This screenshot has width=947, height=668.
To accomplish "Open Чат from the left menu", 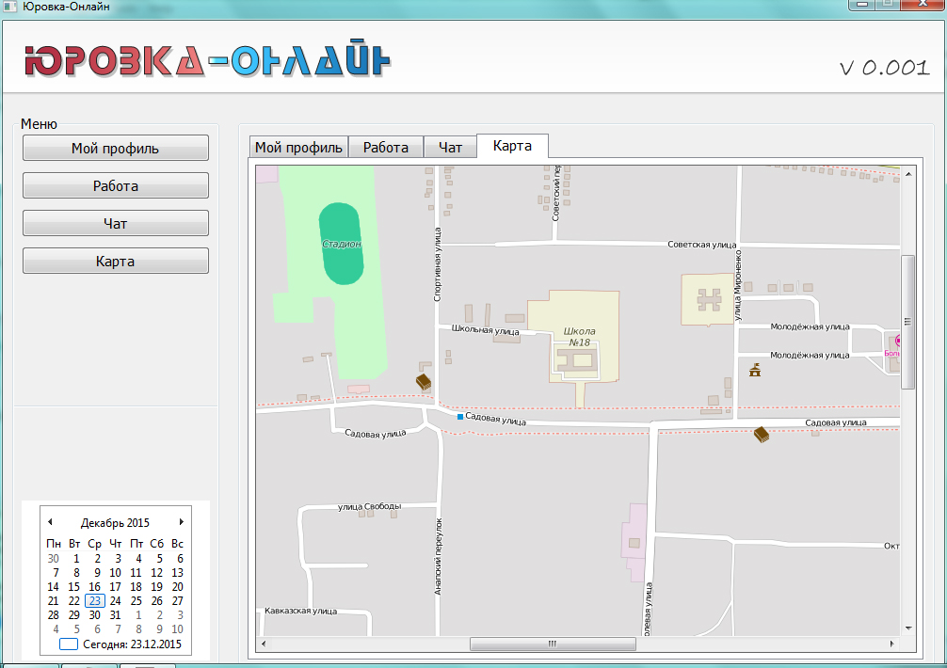I will tap(115, 224).
